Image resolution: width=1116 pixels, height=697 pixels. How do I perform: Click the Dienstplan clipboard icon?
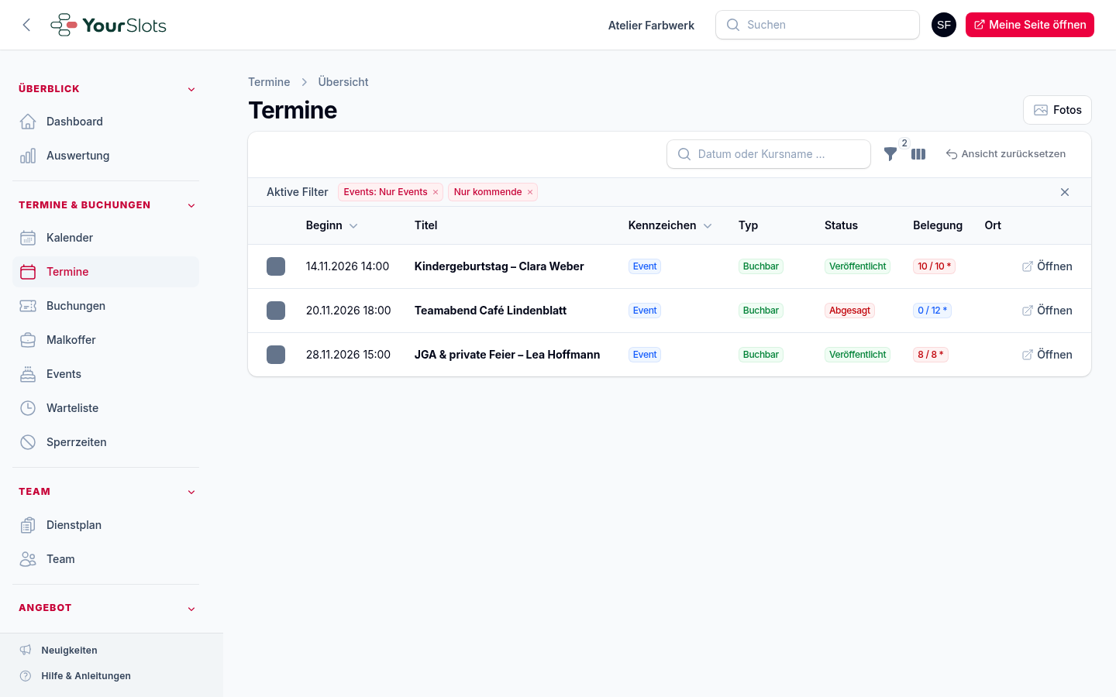click(28, 525)
